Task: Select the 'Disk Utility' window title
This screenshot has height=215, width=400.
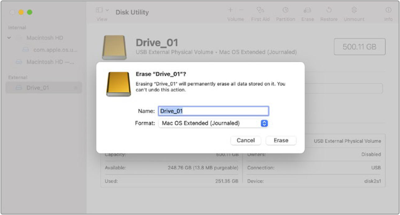Action: [x=132, y=12]
